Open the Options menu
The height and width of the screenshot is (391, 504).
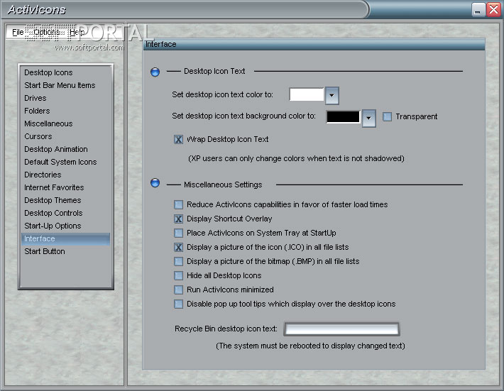click(x=47, y=32)
